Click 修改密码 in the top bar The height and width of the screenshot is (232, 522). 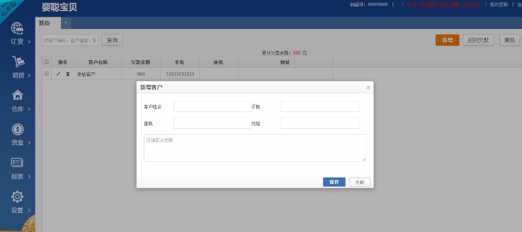tap(499, 5)
